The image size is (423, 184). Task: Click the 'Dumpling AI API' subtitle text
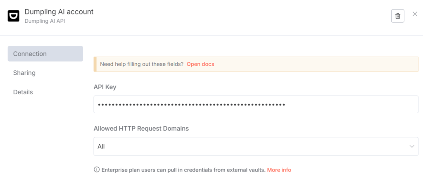point(45,21)
